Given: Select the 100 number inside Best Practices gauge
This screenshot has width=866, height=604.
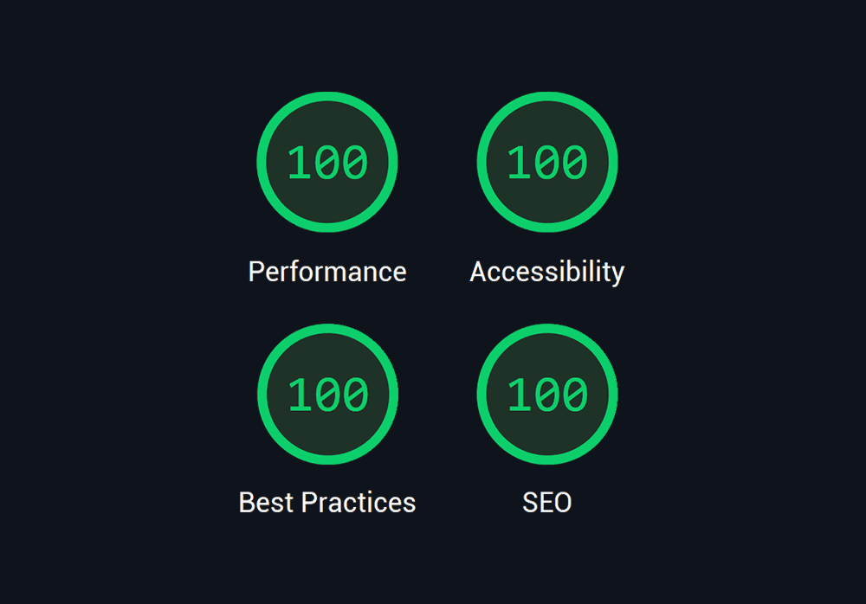Looking at the screenshot, I should tap(327, 395).
